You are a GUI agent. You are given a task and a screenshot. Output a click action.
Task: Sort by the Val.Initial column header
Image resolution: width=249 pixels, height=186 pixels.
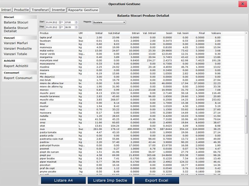click(x=112, y=33)
